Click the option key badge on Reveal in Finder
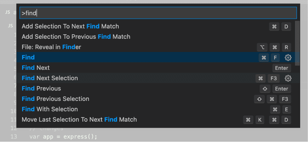 click(x=262, y=47)
